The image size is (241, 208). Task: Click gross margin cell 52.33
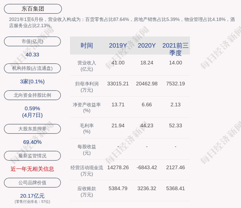click(175, 126)
